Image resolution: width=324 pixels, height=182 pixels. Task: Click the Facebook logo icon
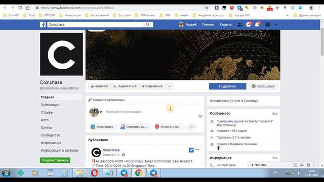(43, 25)
